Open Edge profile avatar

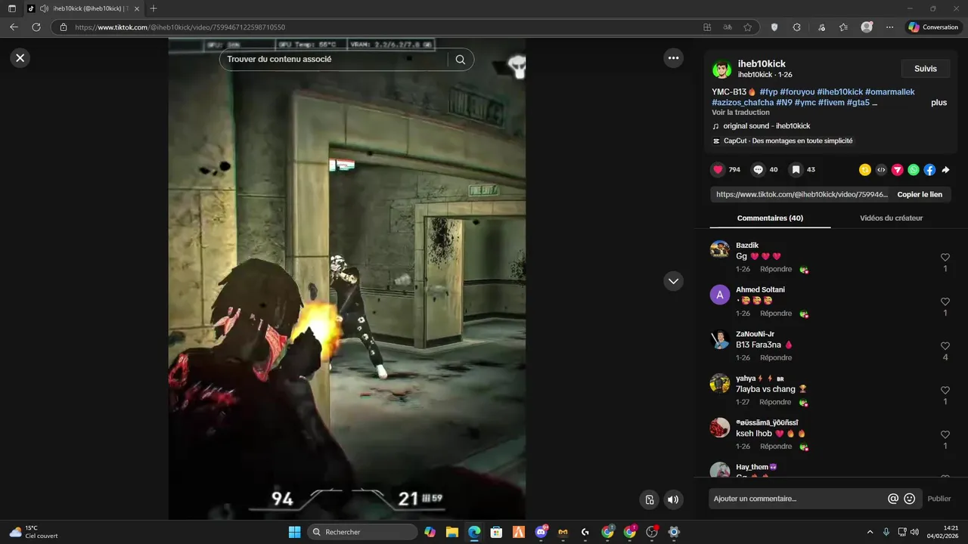[x=867, y=27]
